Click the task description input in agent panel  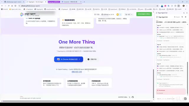[x=170, y=99]
